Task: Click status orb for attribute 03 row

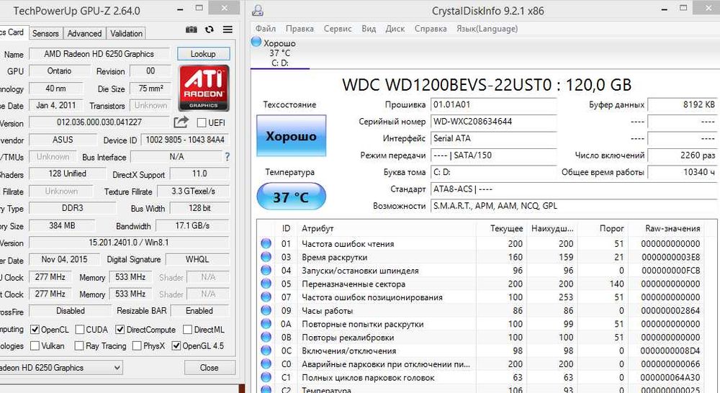Action: [x=266, y=257]
